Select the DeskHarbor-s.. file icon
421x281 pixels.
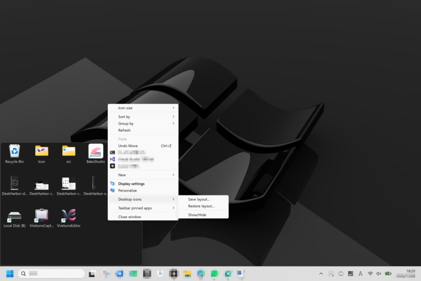click(x=95, y=186)
